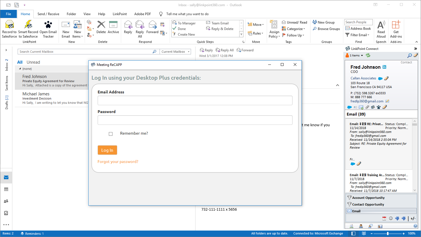Screen dimensions: 421x237
Task: Expand the folder pane chevron
Action: (x=6, y=50)
